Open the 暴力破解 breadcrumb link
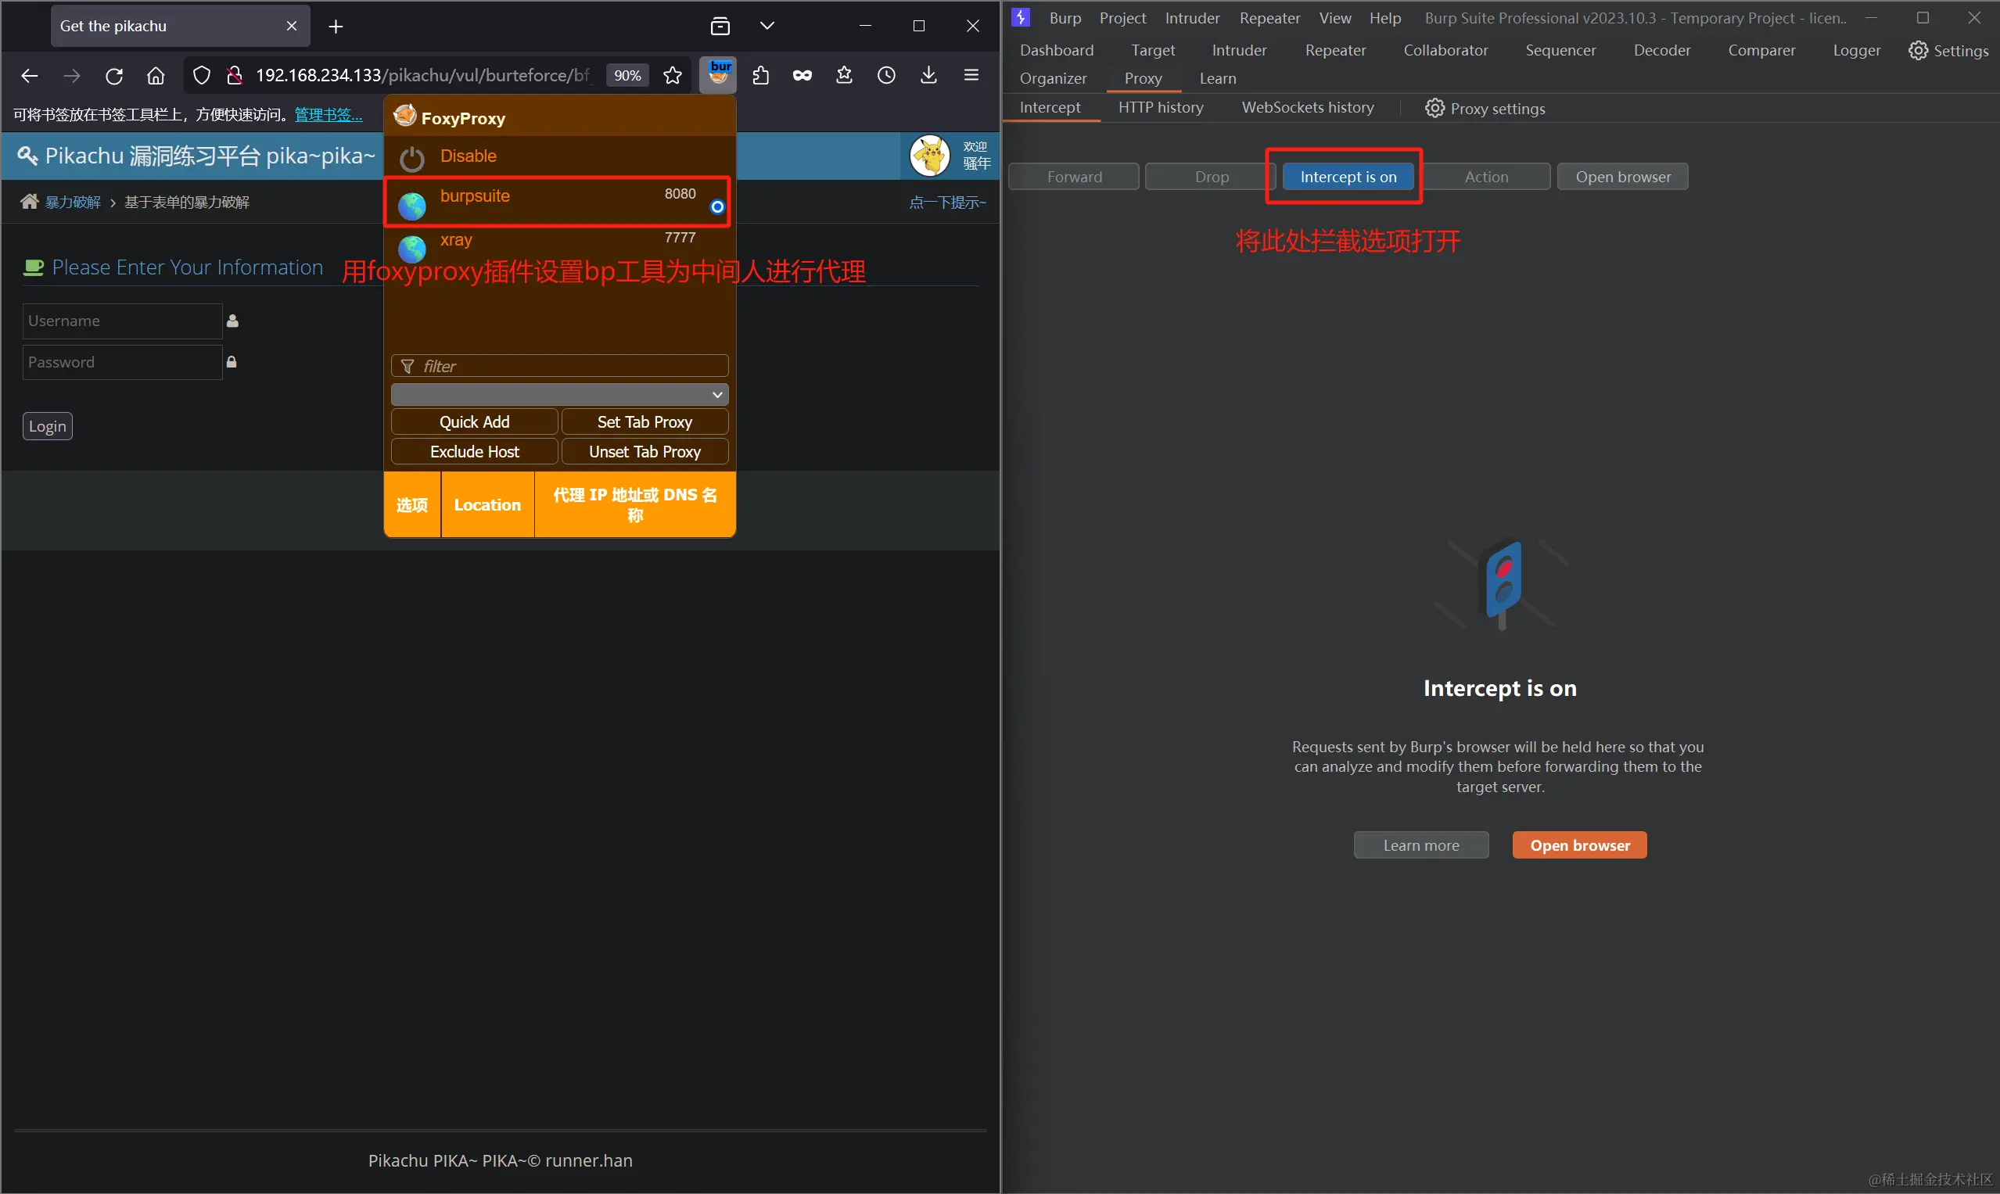The image size is (2000, 1194). (73, 202)
